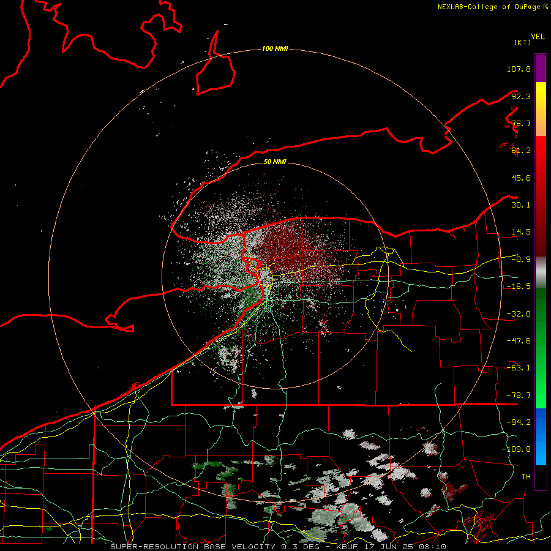Image resolution: width=551 pixels, height=551 pixels.
Task: Click the 50 NMI range ring label
Action: point(275,162)
